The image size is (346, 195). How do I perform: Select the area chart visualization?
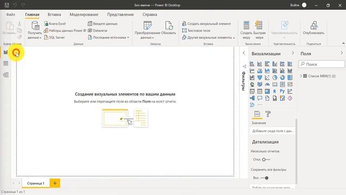click(x=259, y=71)
